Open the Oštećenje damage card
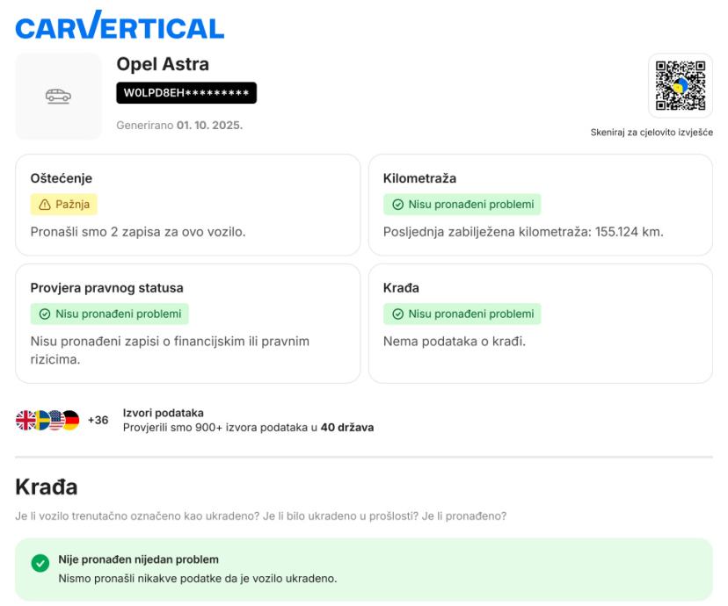Screen dimensions: 728x606 (187, 205)
